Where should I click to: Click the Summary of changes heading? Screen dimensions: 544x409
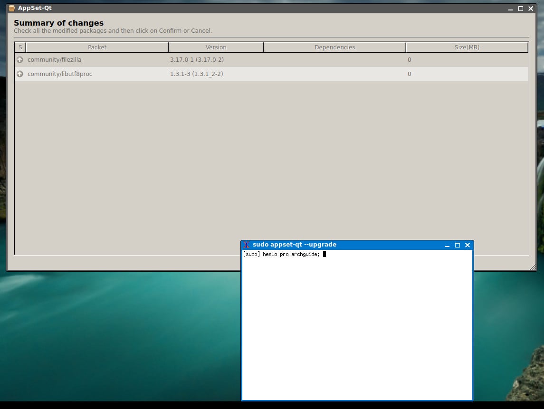(x=58, y=23)
